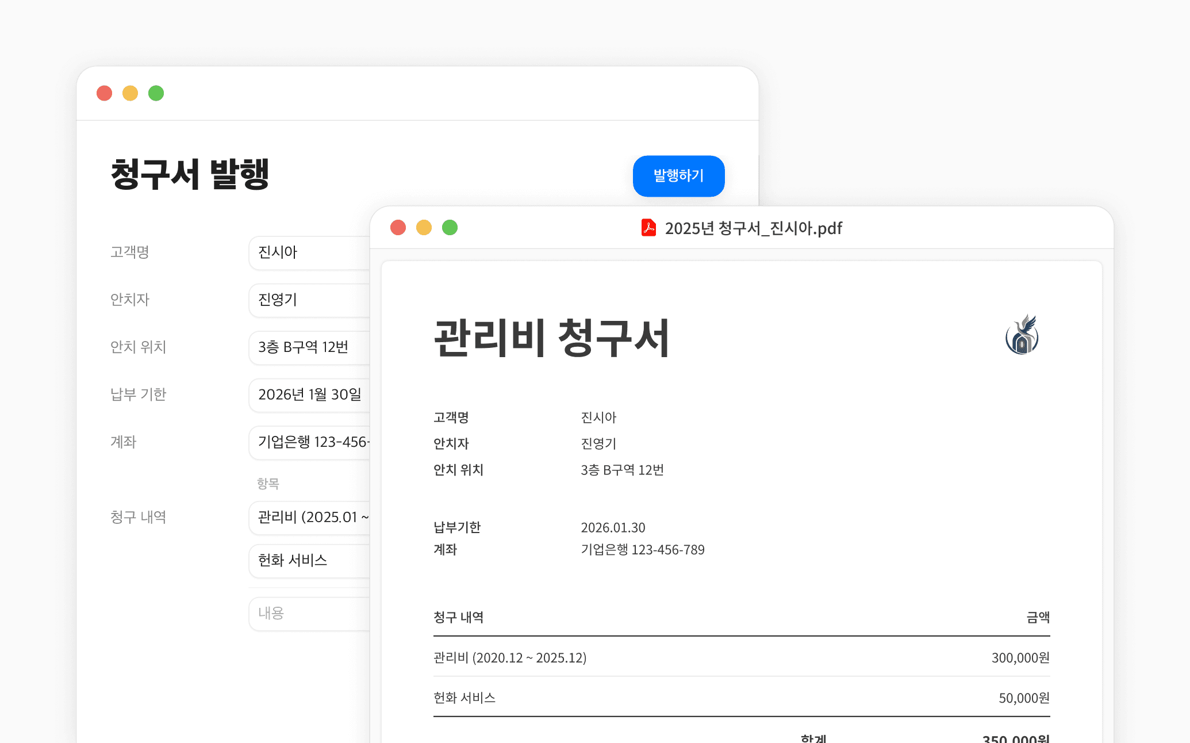Click the 헌화 서비스 item field
This screenshot has width=1190, height=743.
tap(309, 561)
